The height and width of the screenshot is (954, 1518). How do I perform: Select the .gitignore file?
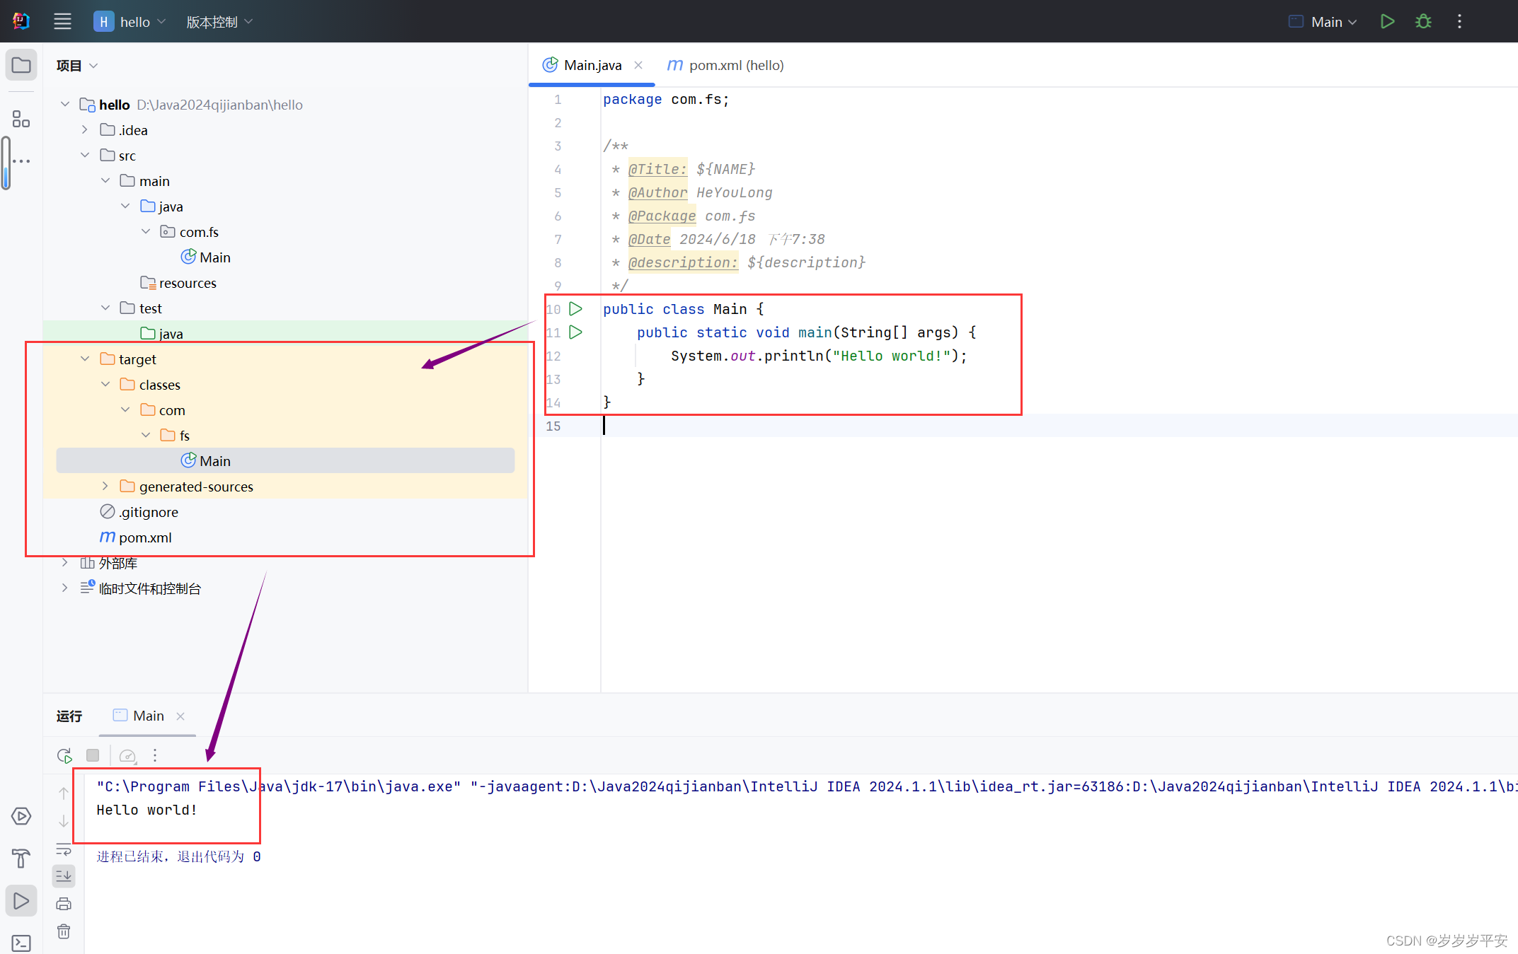[x=139, y=512]
